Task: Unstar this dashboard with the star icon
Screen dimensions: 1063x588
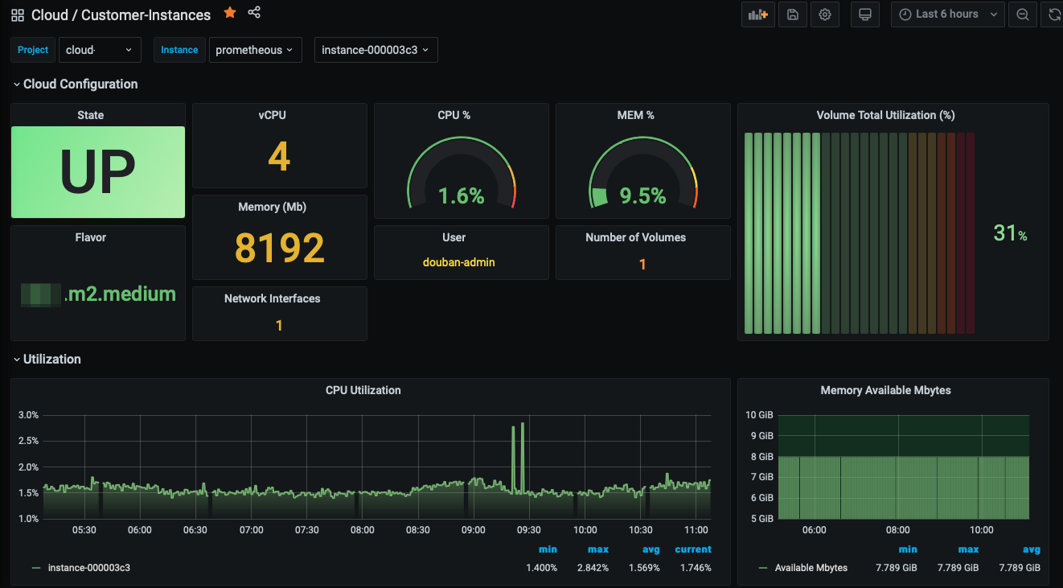Action: pos(230,12)
